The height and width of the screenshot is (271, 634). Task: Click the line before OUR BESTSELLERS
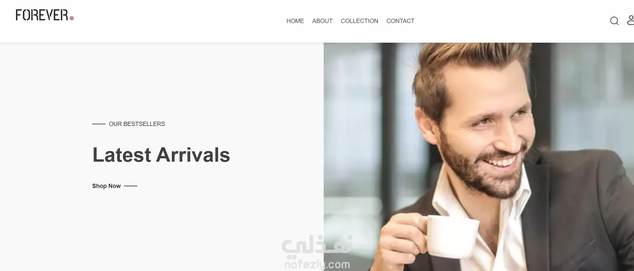pyautogui.click(x=99, y=124)
